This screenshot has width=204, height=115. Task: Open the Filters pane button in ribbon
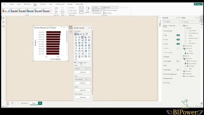[x=81, y=10]
